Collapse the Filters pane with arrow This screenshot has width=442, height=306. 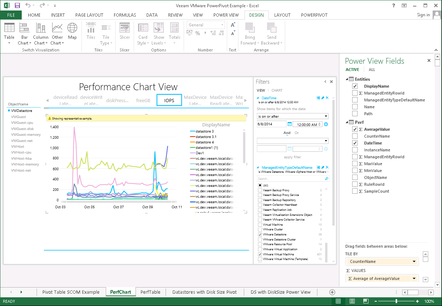tap(325, 82)
